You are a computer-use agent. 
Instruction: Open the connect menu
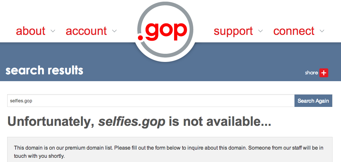pos(294,31)
